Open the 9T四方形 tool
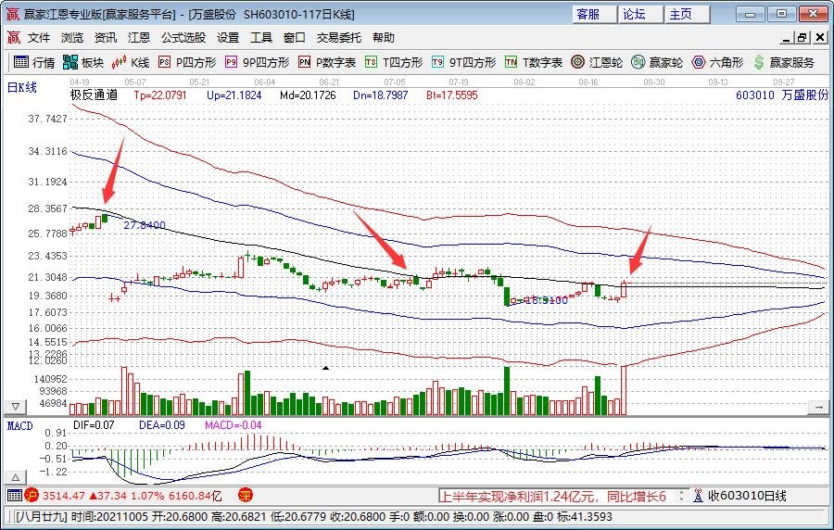Image resolution: width=834 pixels, height=530 pixels. pyautogui.click(x=464, y=63)
